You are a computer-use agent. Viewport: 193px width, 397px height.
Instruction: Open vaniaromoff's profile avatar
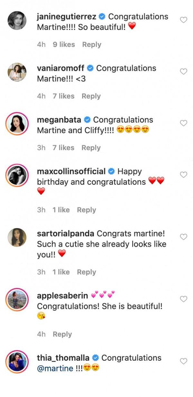[17, 72]
